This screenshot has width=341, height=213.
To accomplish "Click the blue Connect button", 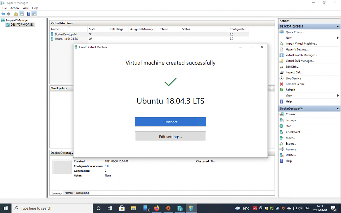I will pos(170,122).
